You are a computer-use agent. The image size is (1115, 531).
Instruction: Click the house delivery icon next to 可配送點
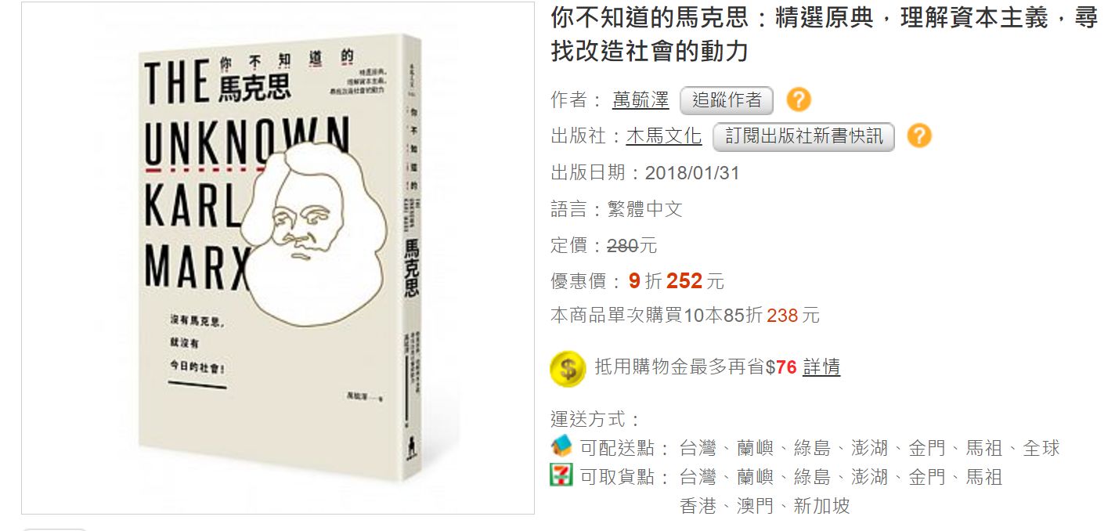561,446
